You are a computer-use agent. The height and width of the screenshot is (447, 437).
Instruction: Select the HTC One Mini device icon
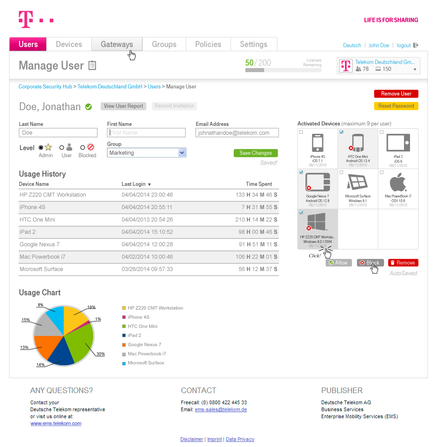click(x=358, y=143)
